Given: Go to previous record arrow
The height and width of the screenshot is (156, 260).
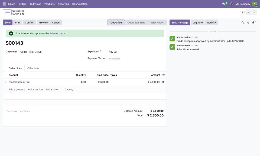Looking at the screenshot, I should tap(249, 12).
